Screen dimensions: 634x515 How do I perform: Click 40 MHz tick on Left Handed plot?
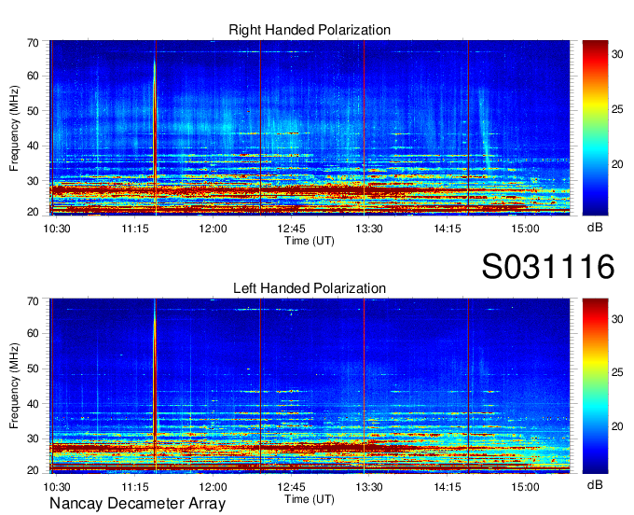click(34, 403)
